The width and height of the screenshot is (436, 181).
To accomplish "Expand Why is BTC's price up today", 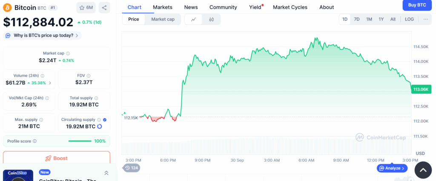I will coord(42,35).
